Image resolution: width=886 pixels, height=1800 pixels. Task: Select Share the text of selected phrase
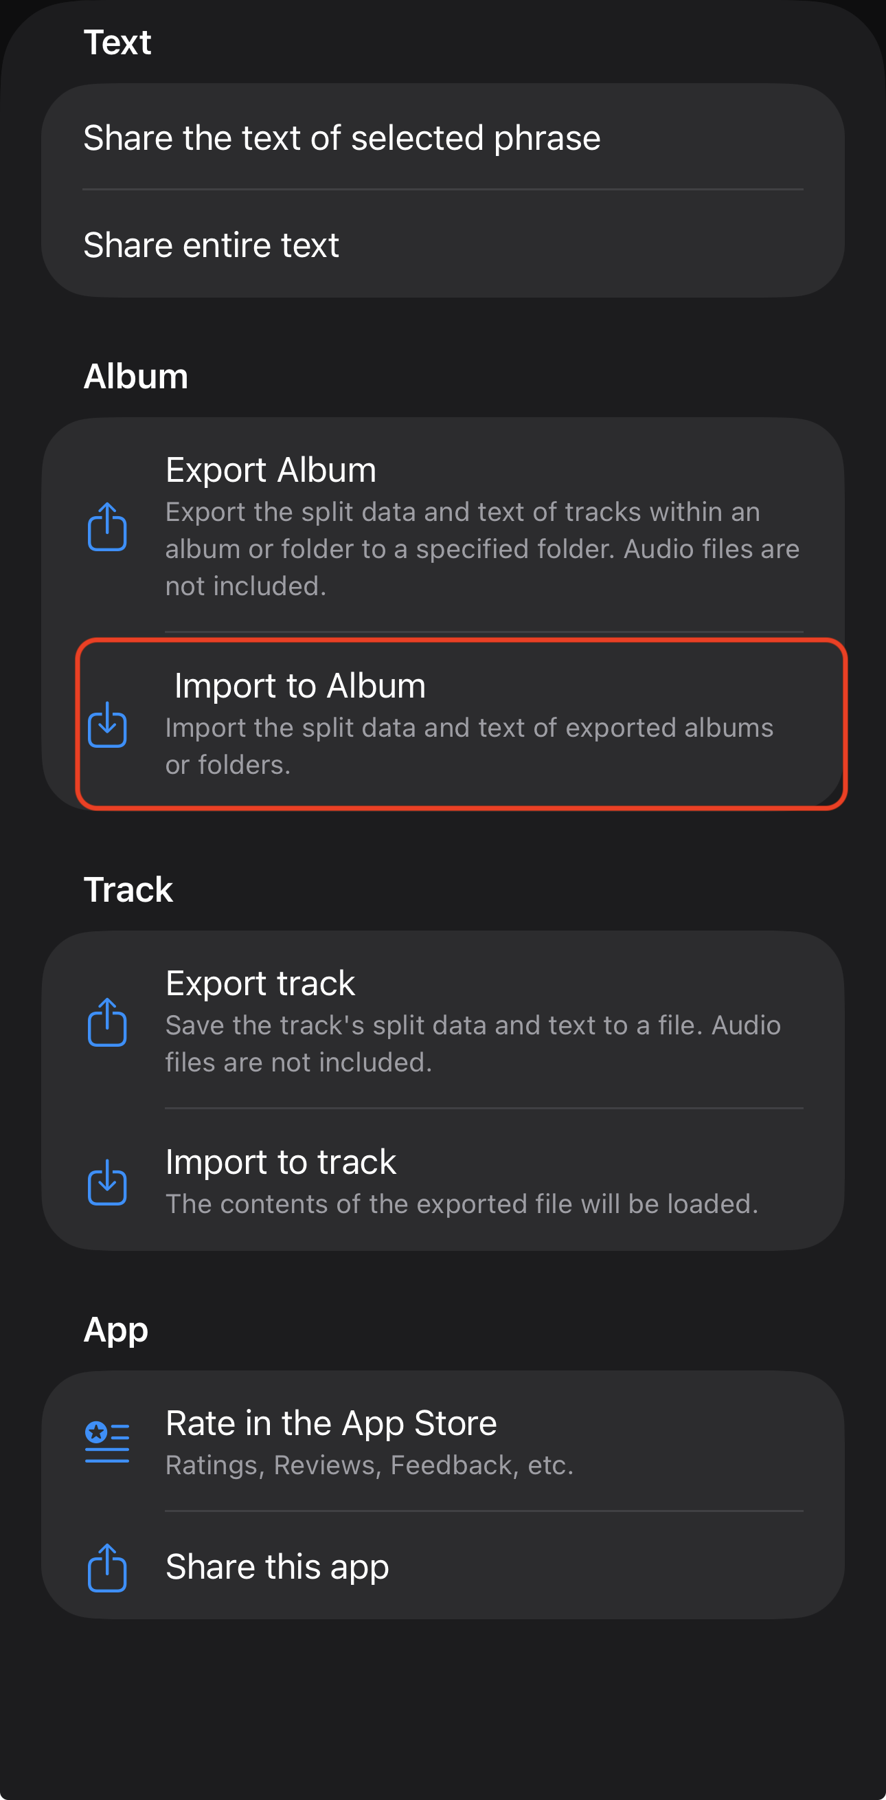click(x=342, y=137)
